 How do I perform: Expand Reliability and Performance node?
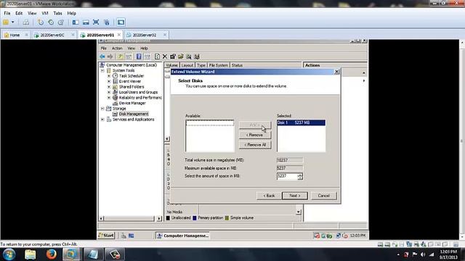109,98
